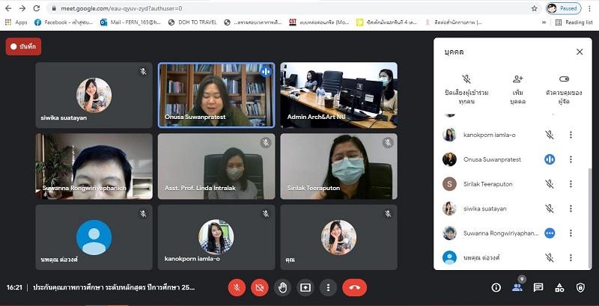Expand the bookmarks overflow chevron
Image resolution: width=599 pixels, height=306 pixels.
pos(544,22)
